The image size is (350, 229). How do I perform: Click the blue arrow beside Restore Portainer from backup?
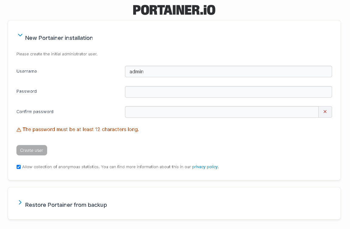click(x=20, y=202)
